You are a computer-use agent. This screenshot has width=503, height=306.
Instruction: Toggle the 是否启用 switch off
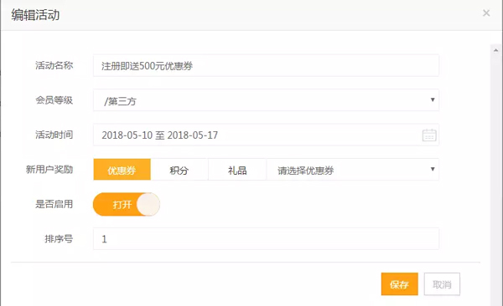pyautogui.click(x=127, y=204)
